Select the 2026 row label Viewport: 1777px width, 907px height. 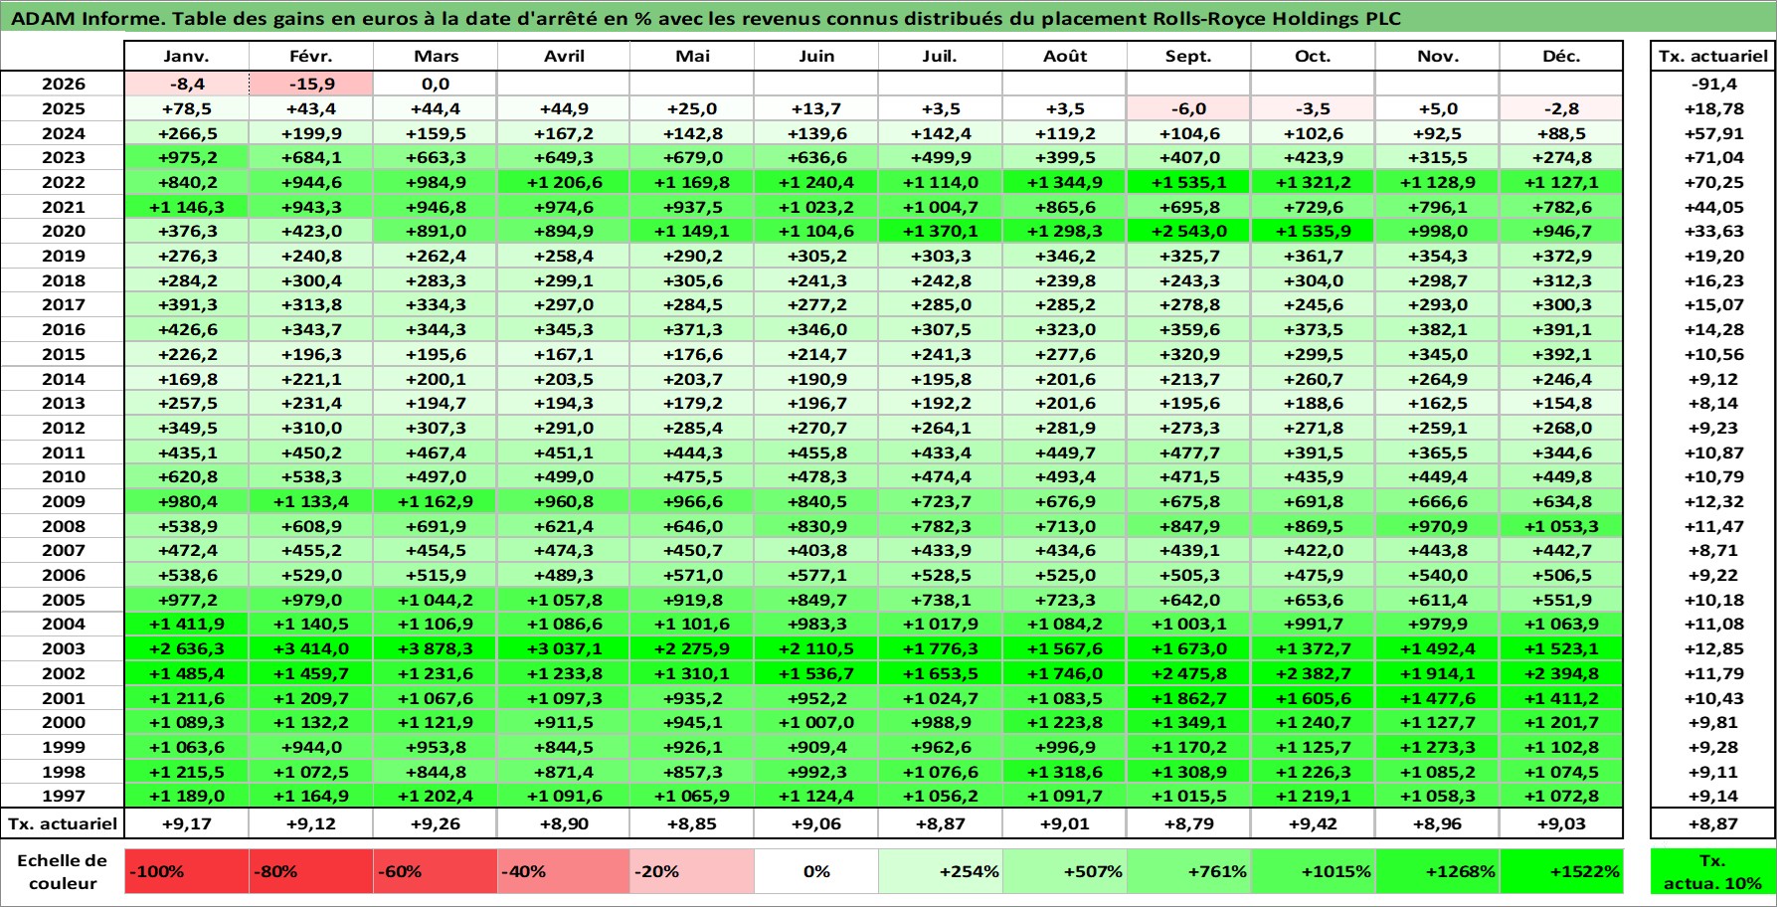pos(63,84)
